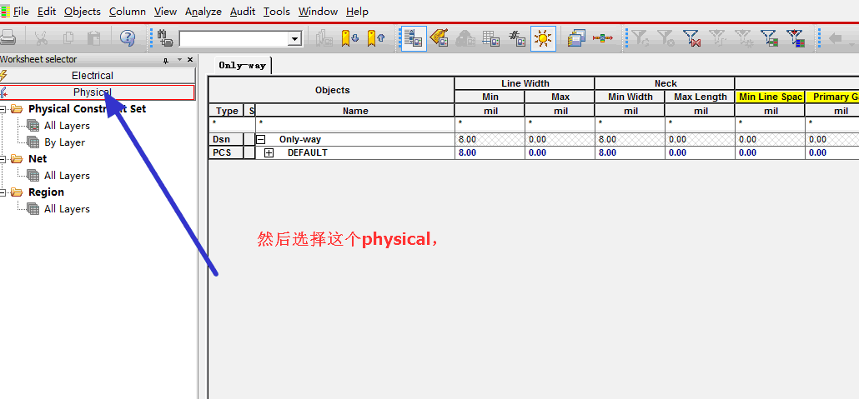The height and width of the screenshot is (399, 859).
Task: Click the previous bookmark up-arrow icon
Action: pos(376,37)
